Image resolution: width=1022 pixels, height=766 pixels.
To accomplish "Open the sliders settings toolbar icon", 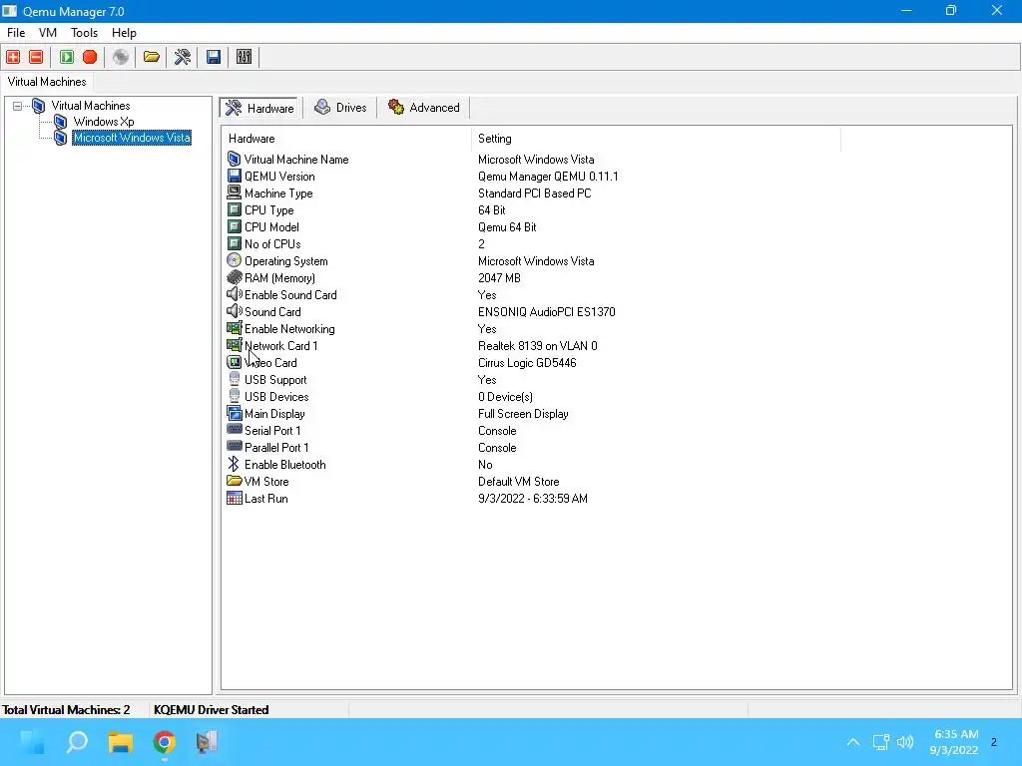I will [244, 57].
